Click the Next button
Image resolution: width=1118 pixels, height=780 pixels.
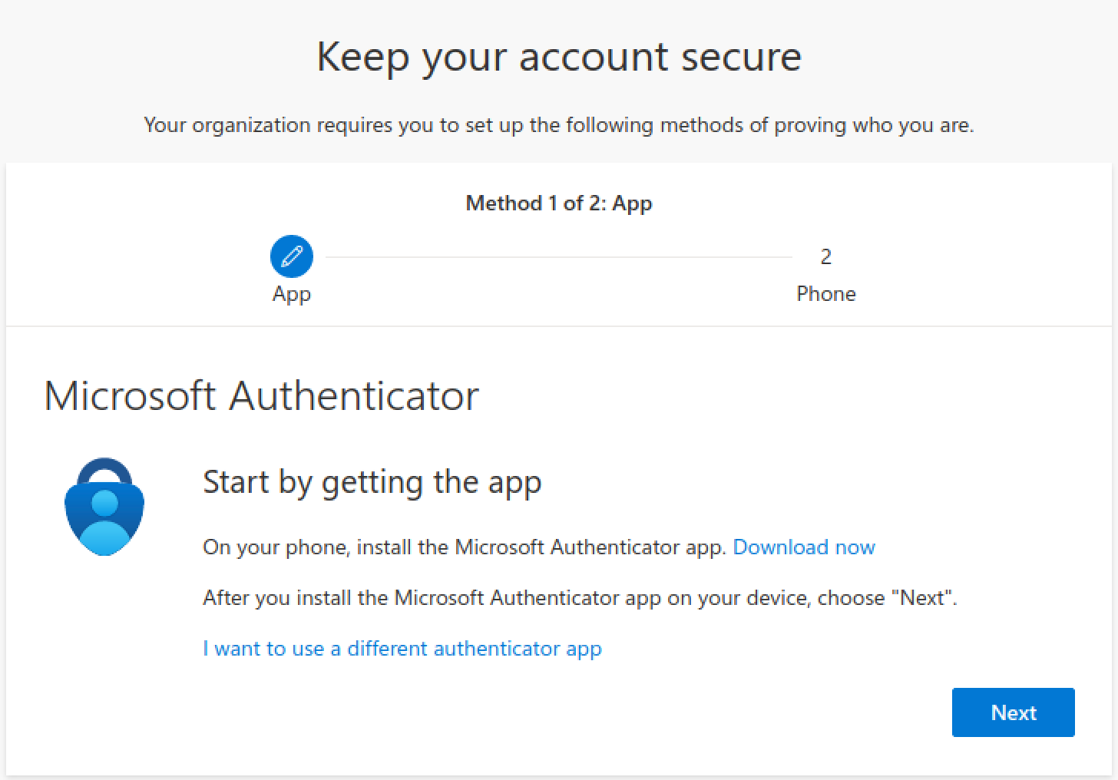click(1013, 712)
